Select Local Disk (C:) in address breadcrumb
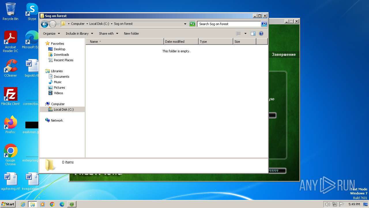This screenshot has width=369, height=208. pos(99,24)
